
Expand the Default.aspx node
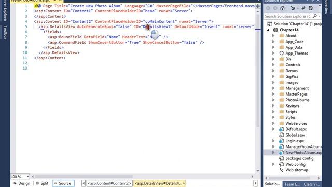tap(273, 129)
